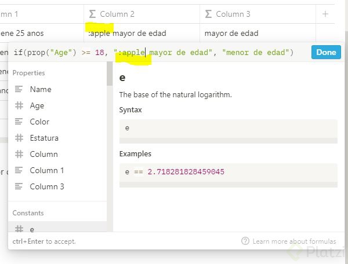
Task: Click the properties list scrollbar
Action: click(110, 74)
